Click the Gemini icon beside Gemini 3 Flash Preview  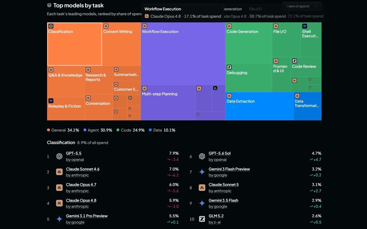pyautogui.click(x=202, y=172)
